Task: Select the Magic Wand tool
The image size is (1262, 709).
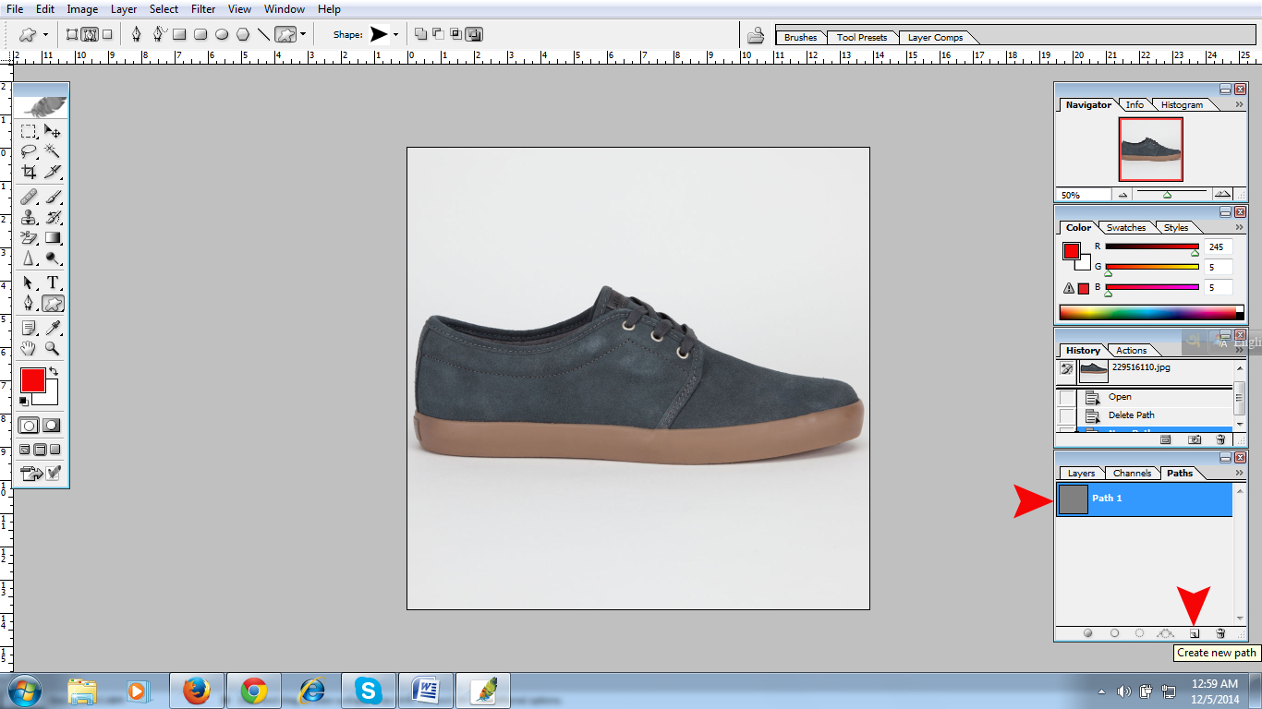Action: [x=53, y=151]
